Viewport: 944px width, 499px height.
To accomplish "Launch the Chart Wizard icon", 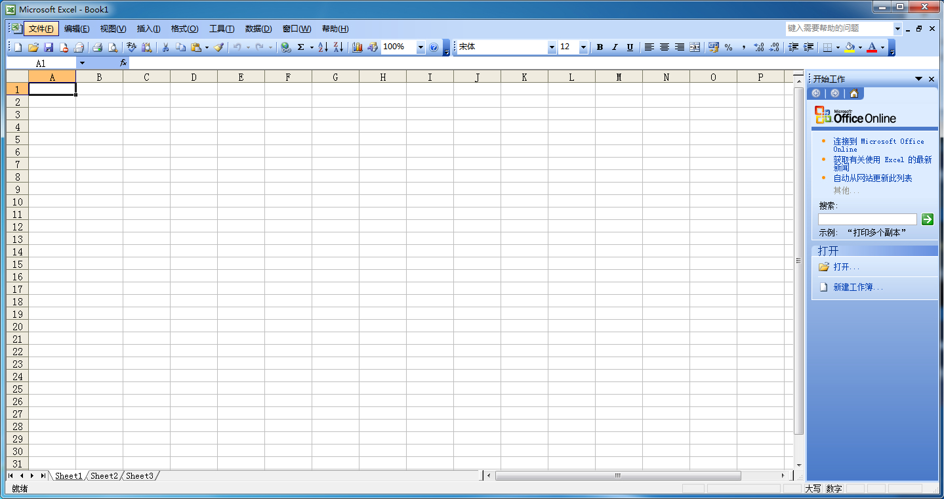I will pos(358,47).
